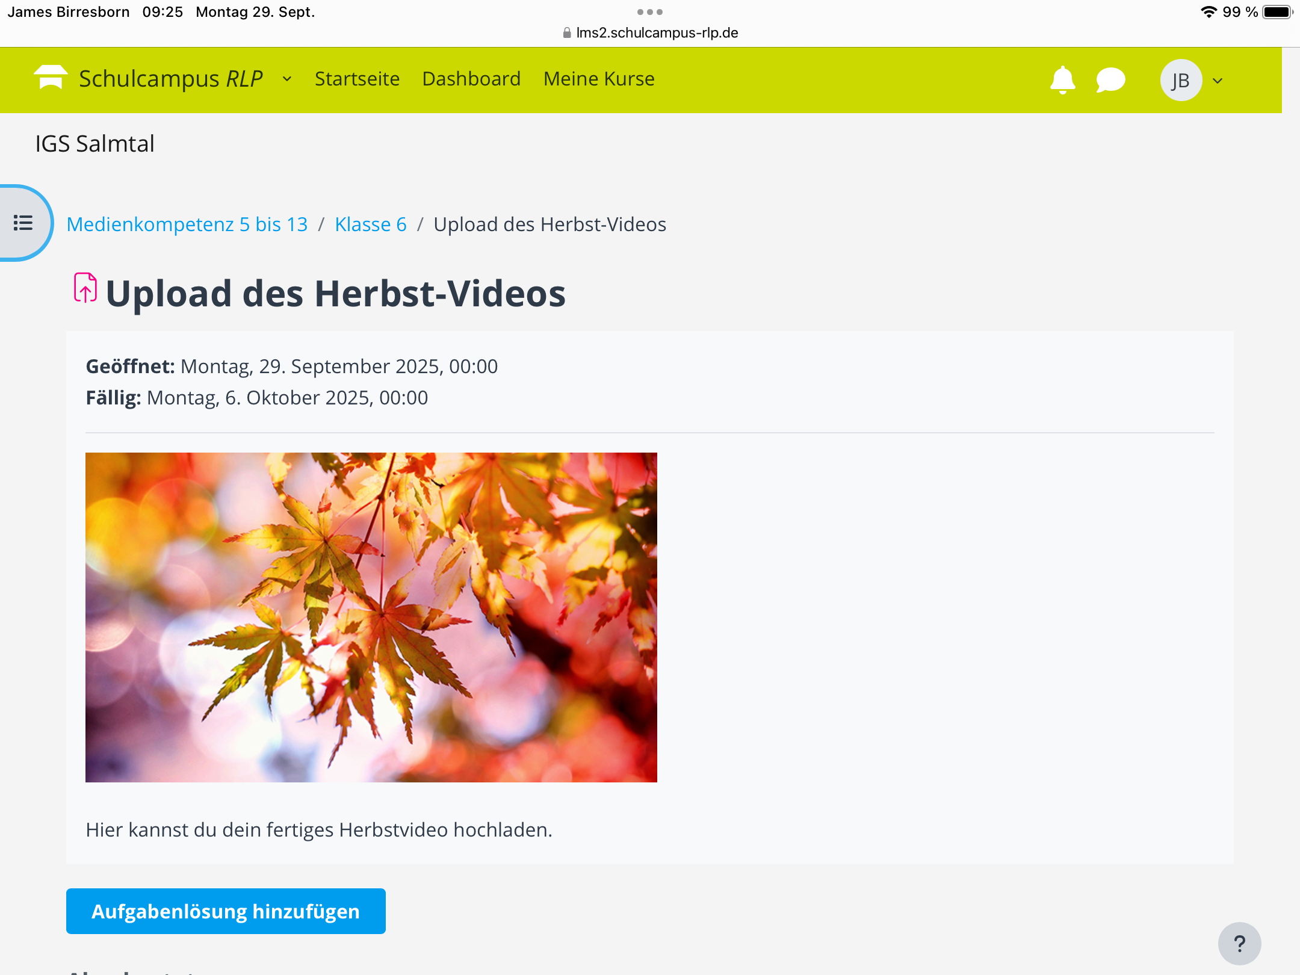Open the Dashboard menu item
The height and width of the screenshot is (975, 1300).
[471, 79]
